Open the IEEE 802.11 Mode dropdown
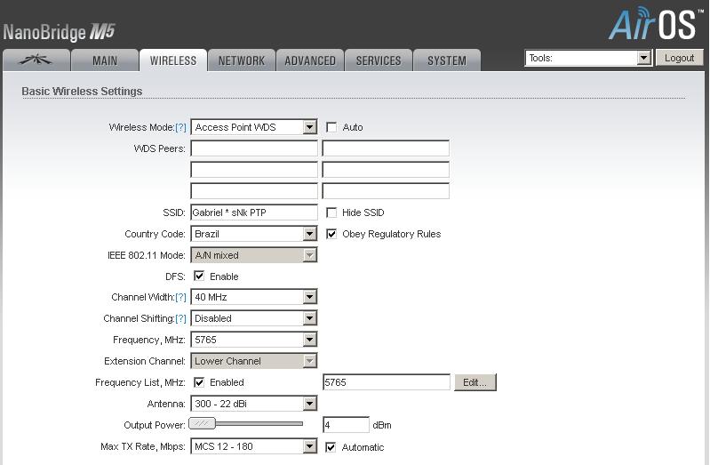 click(253, 255)
